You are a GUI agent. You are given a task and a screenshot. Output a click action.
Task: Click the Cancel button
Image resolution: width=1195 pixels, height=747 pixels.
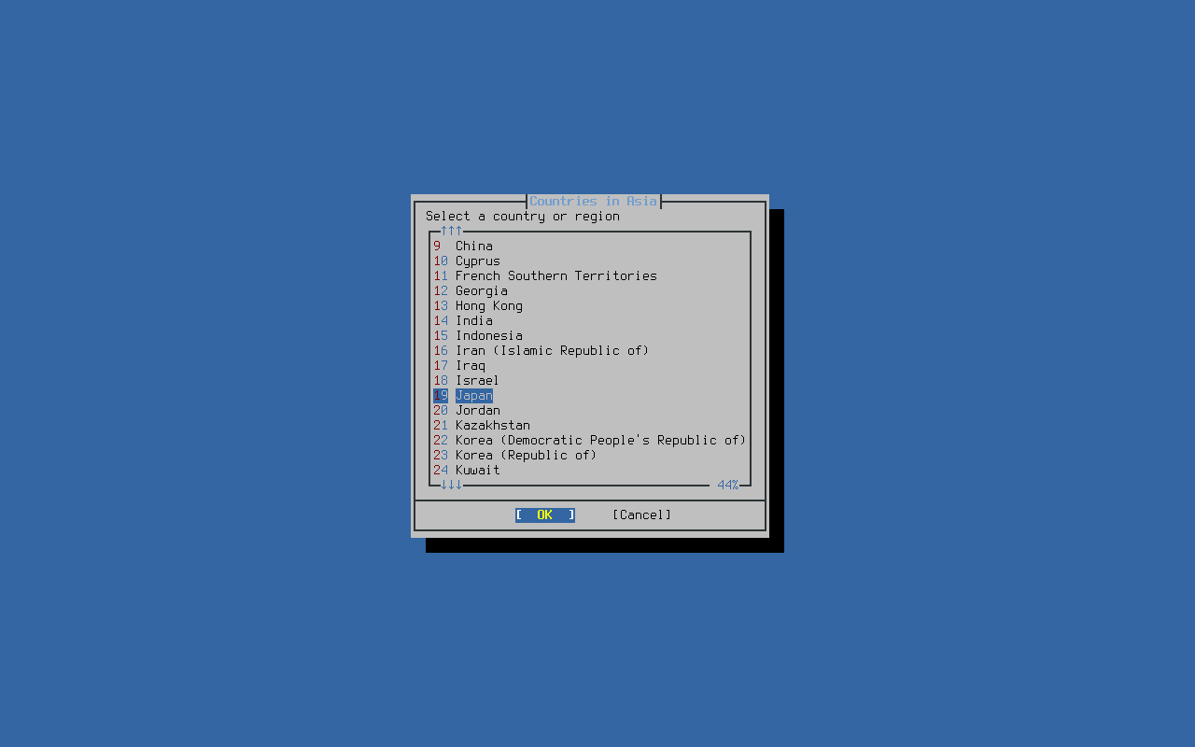click(642, 514)
